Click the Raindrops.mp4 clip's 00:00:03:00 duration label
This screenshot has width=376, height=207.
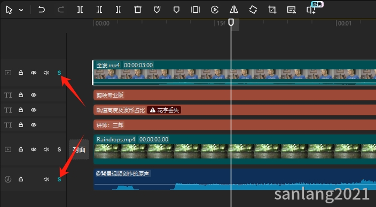click(x=154, y=139)
